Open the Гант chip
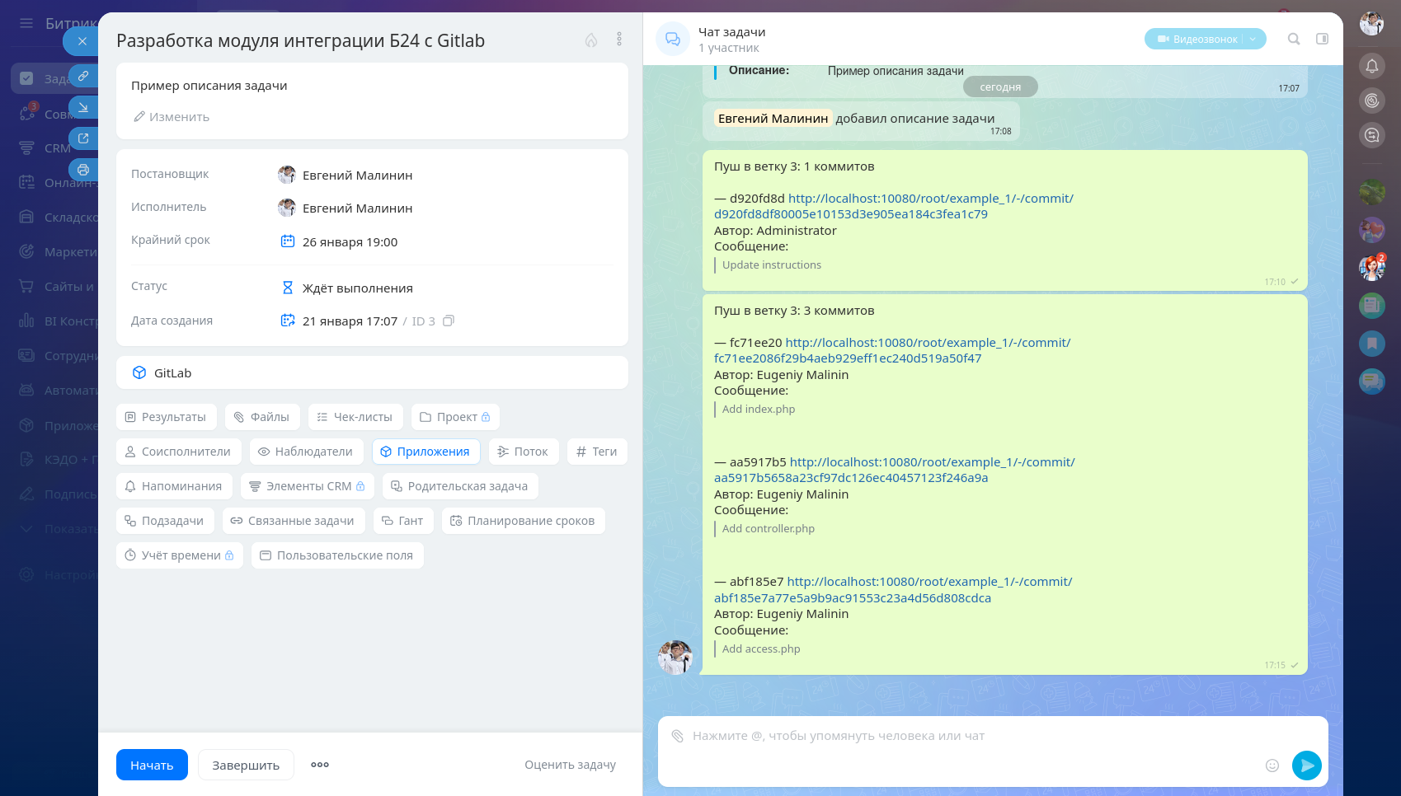Viewport: 1401px width, 796px height. 403,521
